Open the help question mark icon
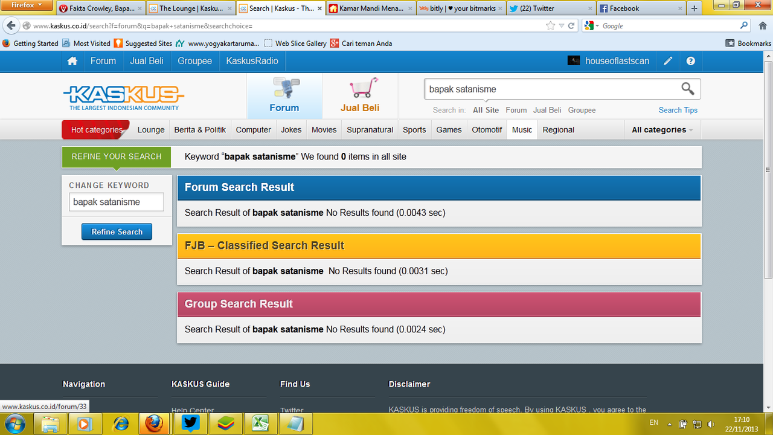 point(691,61)
